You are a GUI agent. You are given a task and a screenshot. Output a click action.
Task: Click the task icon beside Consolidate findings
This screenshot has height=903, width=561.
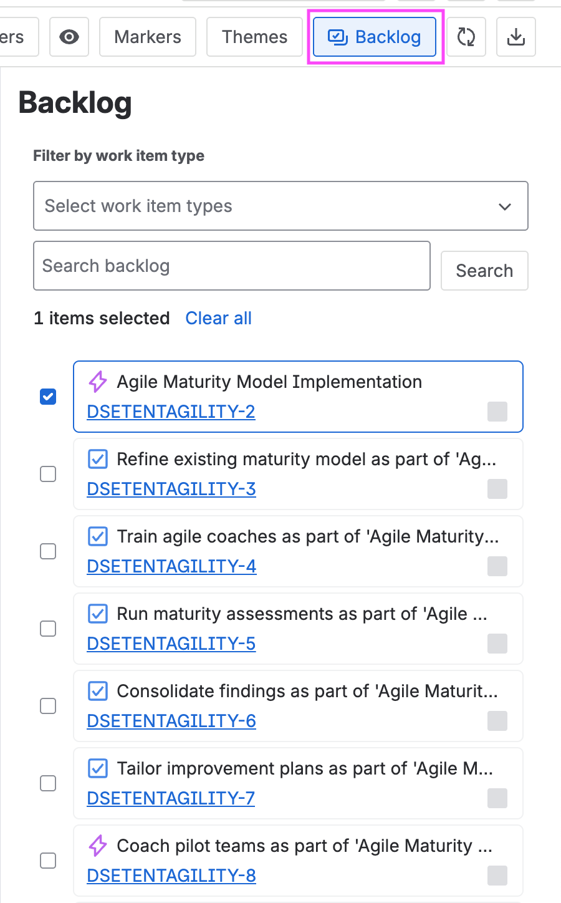pos(98,691)
